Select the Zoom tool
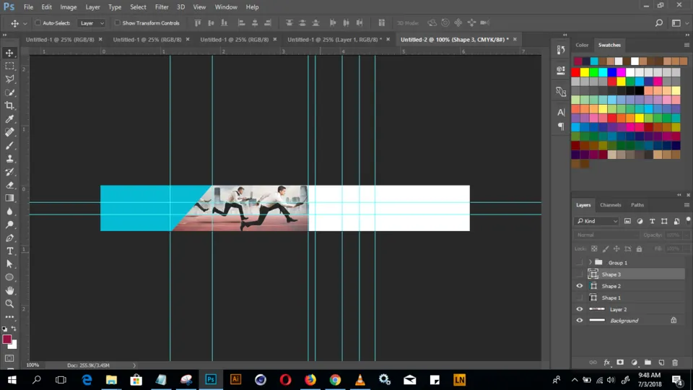Screen dimensions: 693x390 [x=9, y=304]
